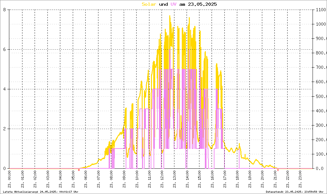Select the left axis value "6"
This screenshot has width=327, height=194.
coord(4,49)
